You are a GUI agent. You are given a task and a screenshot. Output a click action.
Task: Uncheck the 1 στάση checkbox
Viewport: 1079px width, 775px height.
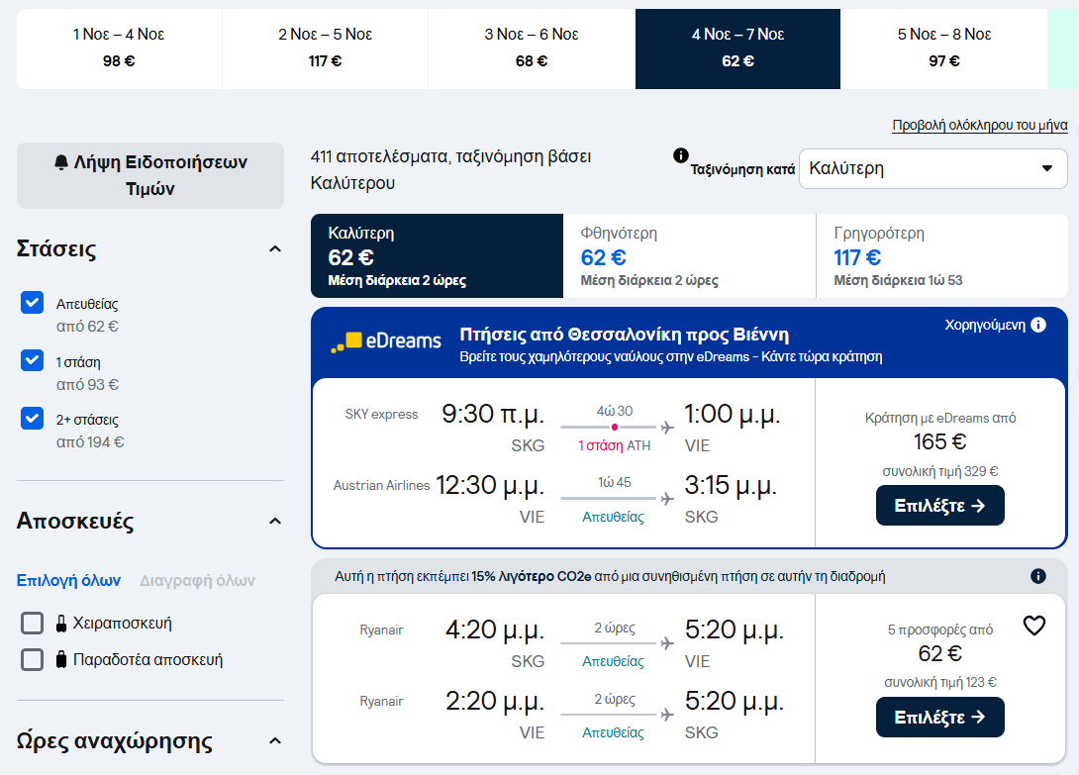coord(33,360)
